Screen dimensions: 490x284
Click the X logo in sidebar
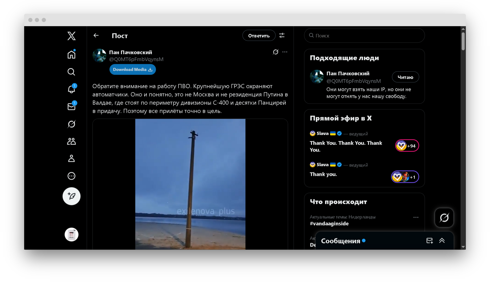point(71,36)
